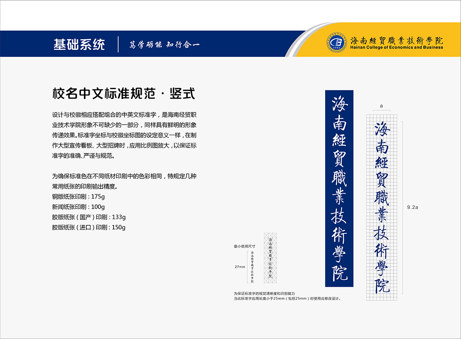
Task: Click the small ungridded minimum-size name
Action: coord(252,267)
